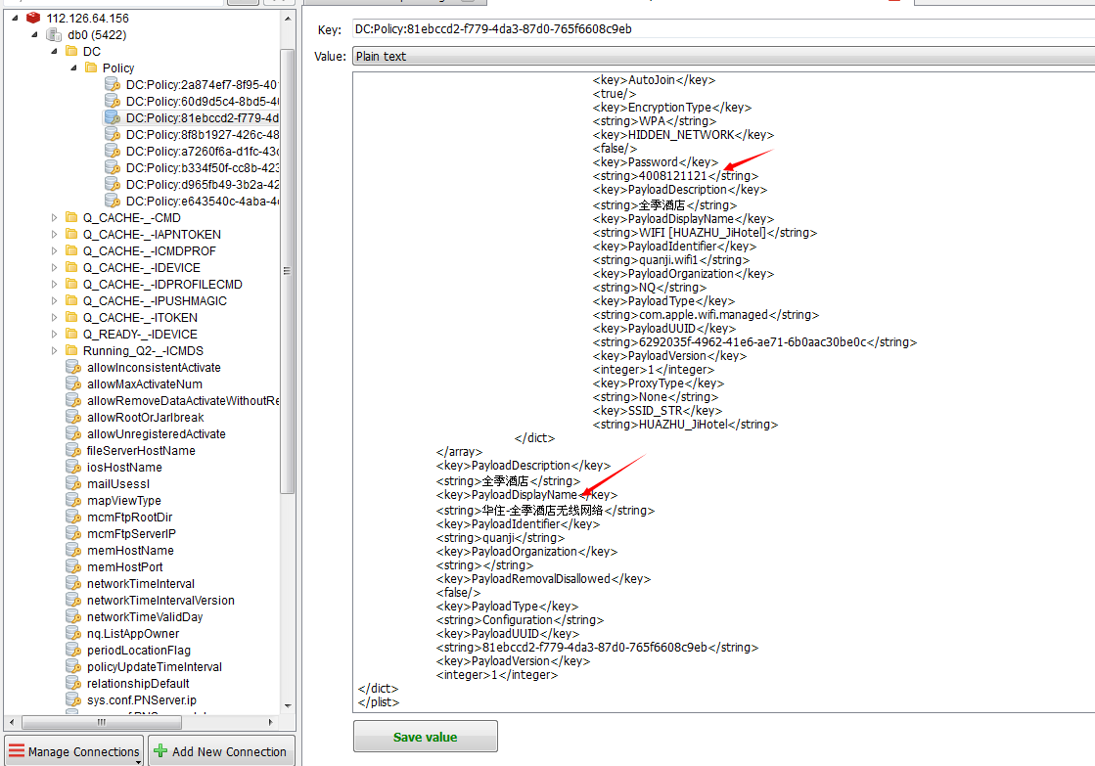Open the Value format dropdown showing Plain text
The image size is (1095, 766).
click(723, 57)
